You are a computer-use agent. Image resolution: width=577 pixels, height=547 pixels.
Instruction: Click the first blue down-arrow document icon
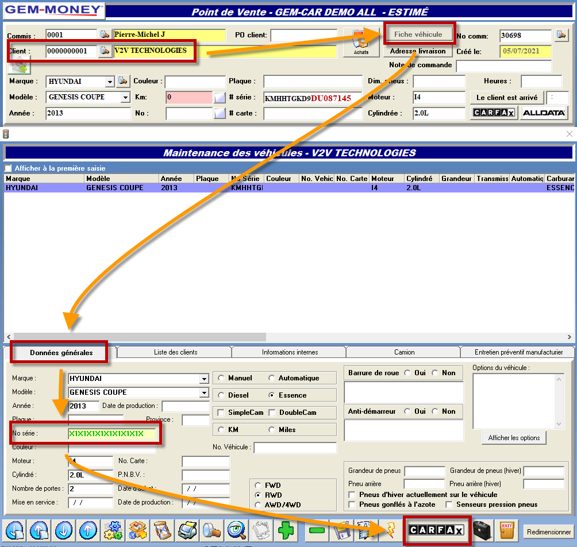pyautogui.click(x=15, y=530)
